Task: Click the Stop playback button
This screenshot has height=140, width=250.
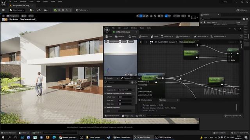Action: (63, 10)
